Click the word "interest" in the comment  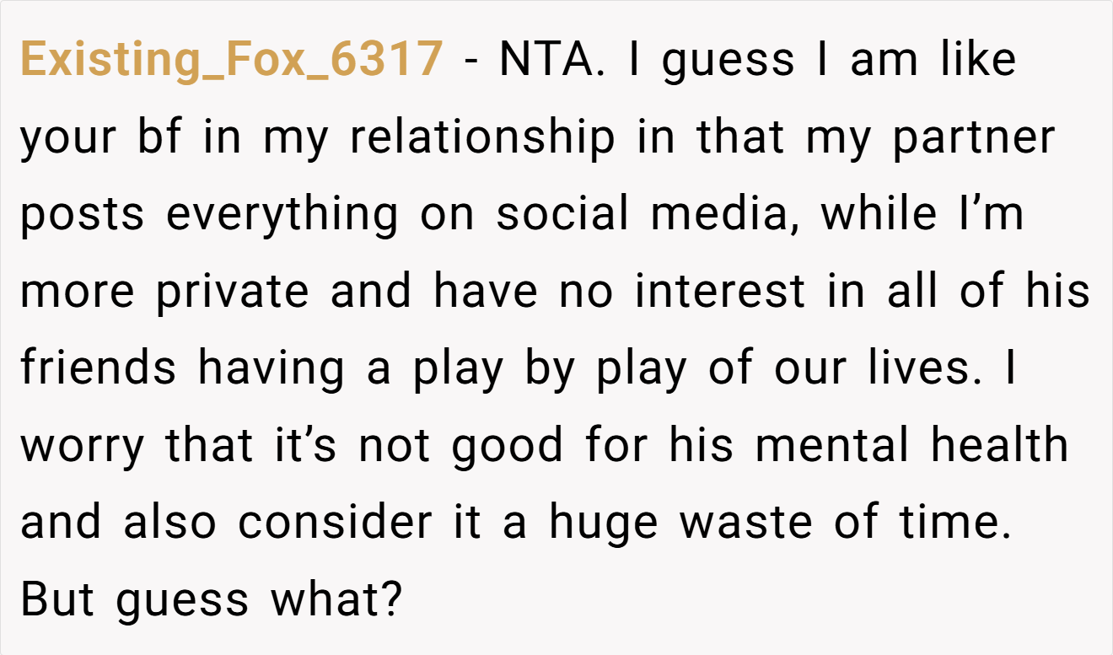pyautogui.click(x=720, y=292)
